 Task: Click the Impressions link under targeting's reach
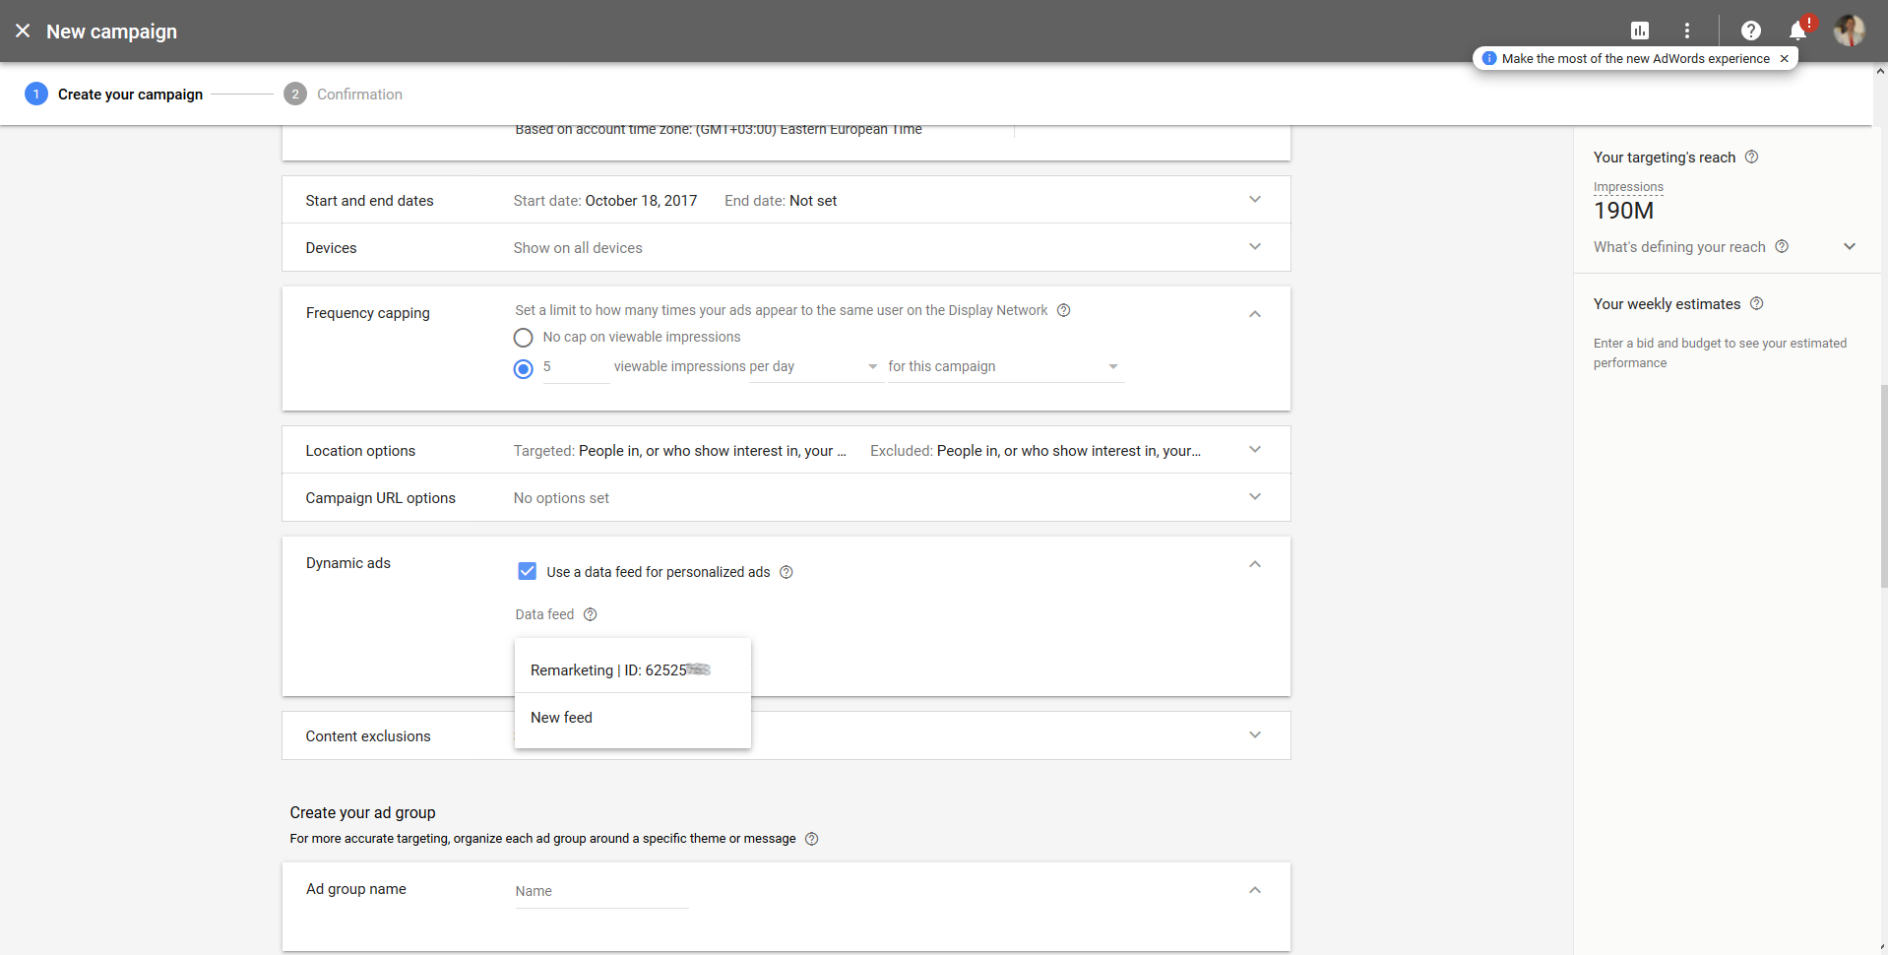click(x=1628, y=186)
